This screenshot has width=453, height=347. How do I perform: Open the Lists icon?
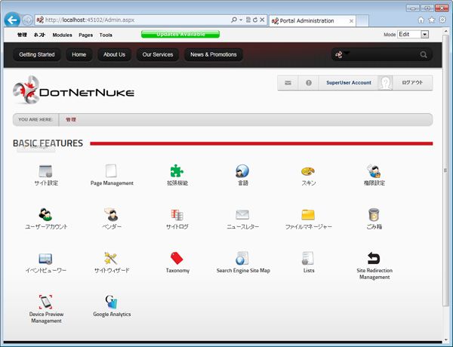(308, 259)
